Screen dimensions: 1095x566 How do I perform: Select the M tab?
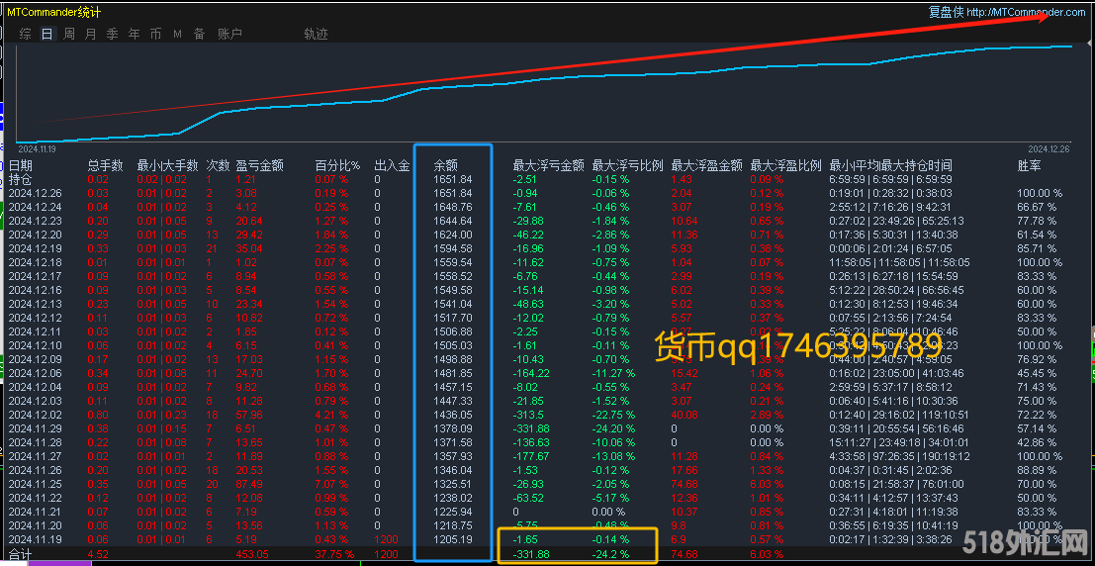click(177, 34)
